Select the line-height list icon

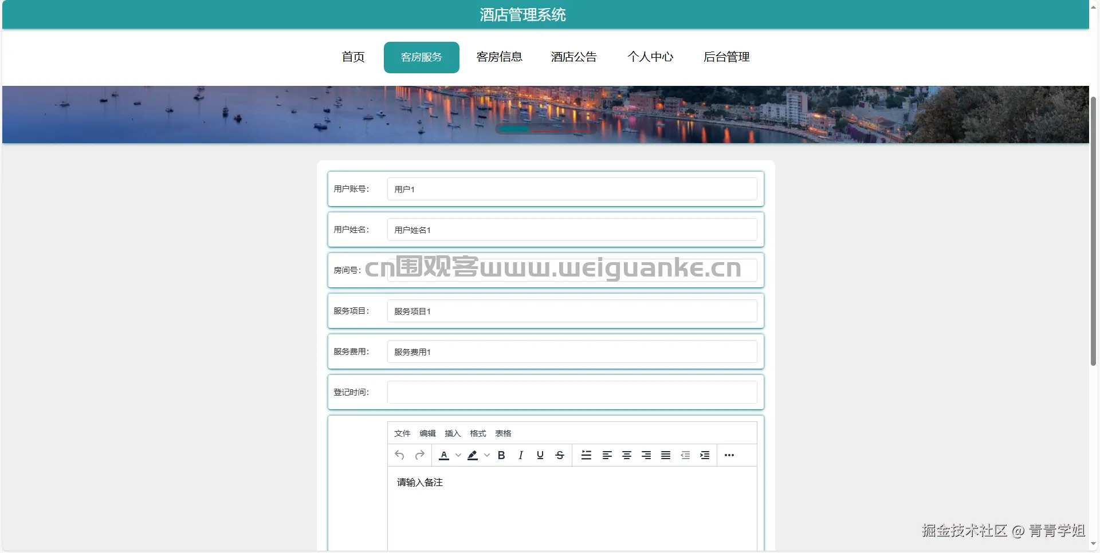coord(586,455)
